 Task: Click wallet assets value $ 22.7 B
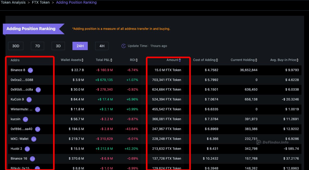pyautogui.click(x=78, y=70)
